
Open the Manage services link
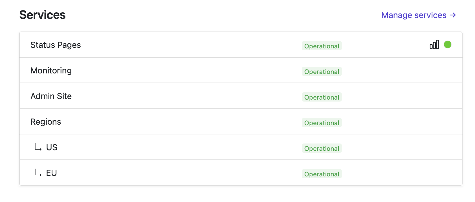[414, 15]
